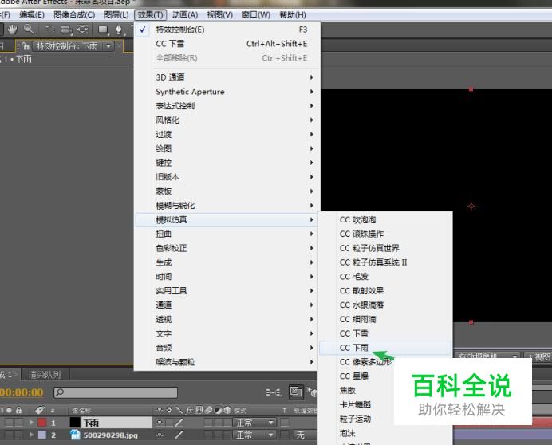Click the anchor point crosshair in viewer

point(471,206)
